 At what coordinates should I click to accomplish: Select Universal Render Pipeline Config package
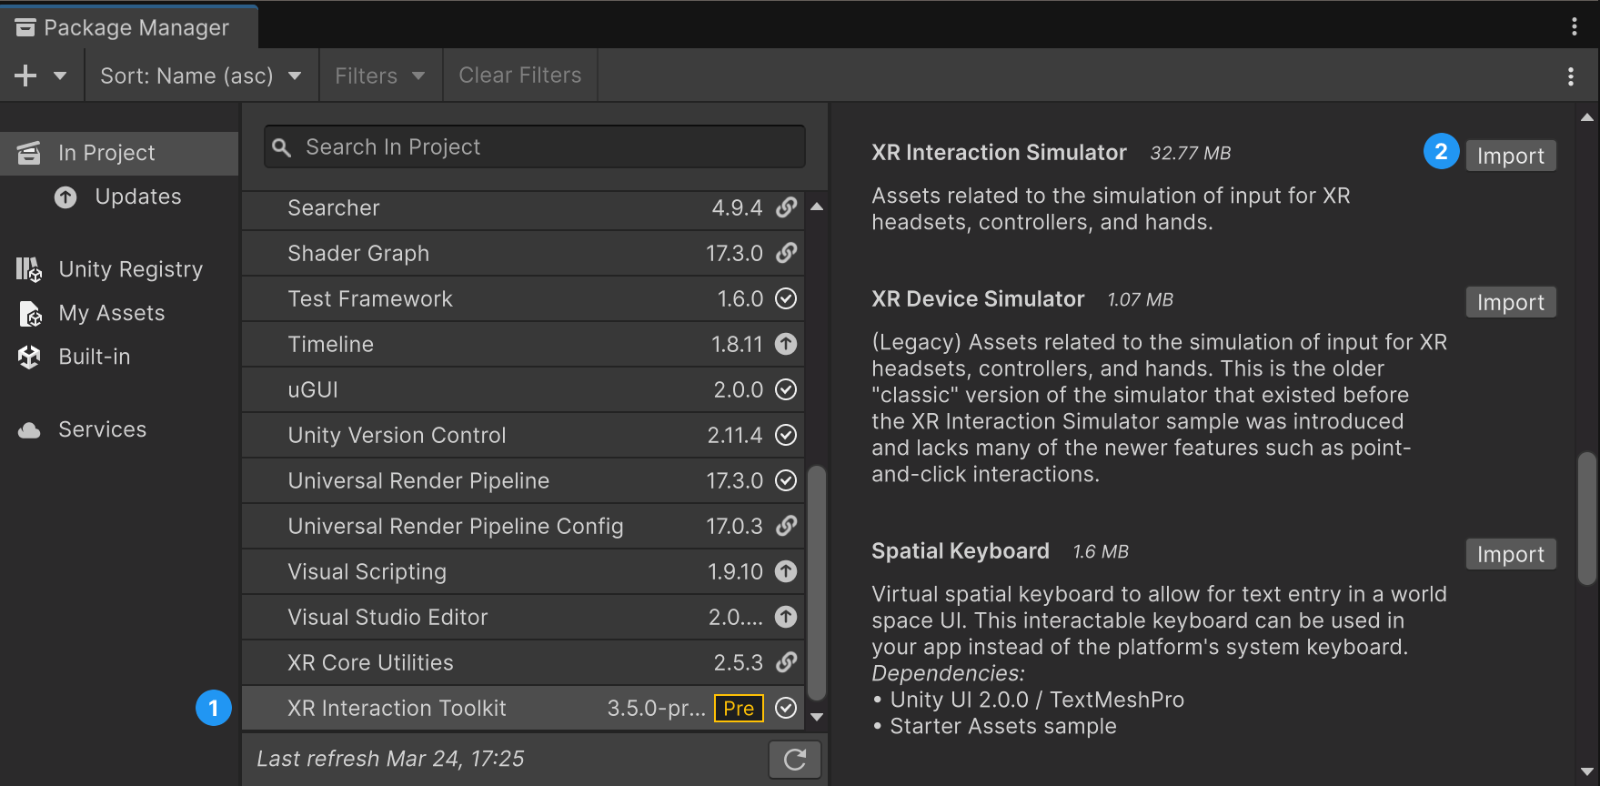(x=523, y=526)
